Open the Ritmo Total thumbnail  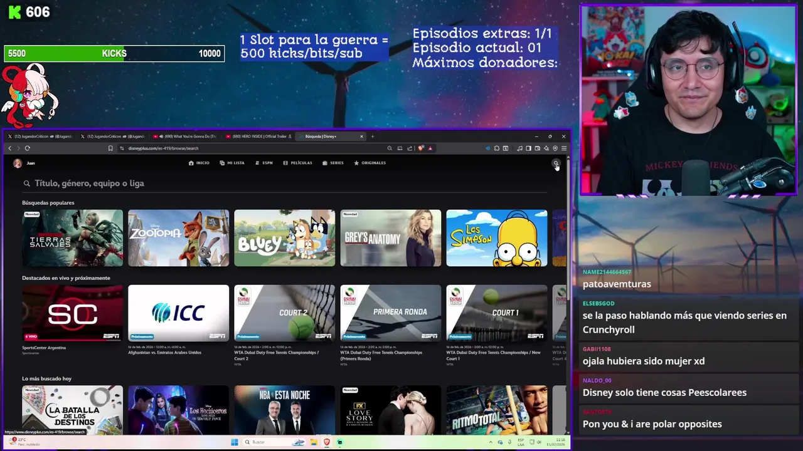(x=497, y=410)
